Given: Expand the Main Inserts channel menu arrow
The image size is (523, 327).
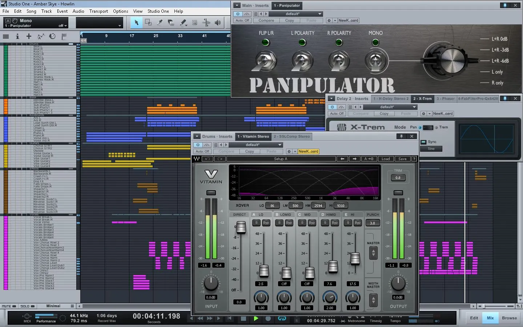Looking at the screenshot, I should point(237,5).
